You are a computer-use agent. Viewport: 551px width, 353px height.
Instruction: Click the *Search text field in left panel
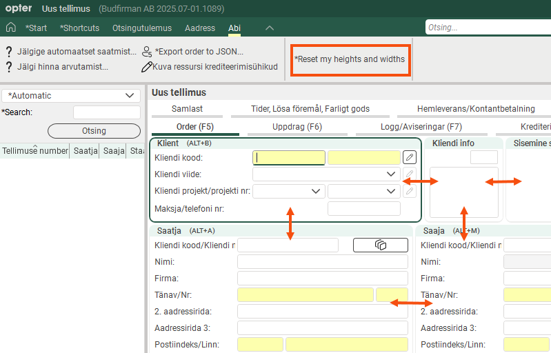tap(106, 112)
